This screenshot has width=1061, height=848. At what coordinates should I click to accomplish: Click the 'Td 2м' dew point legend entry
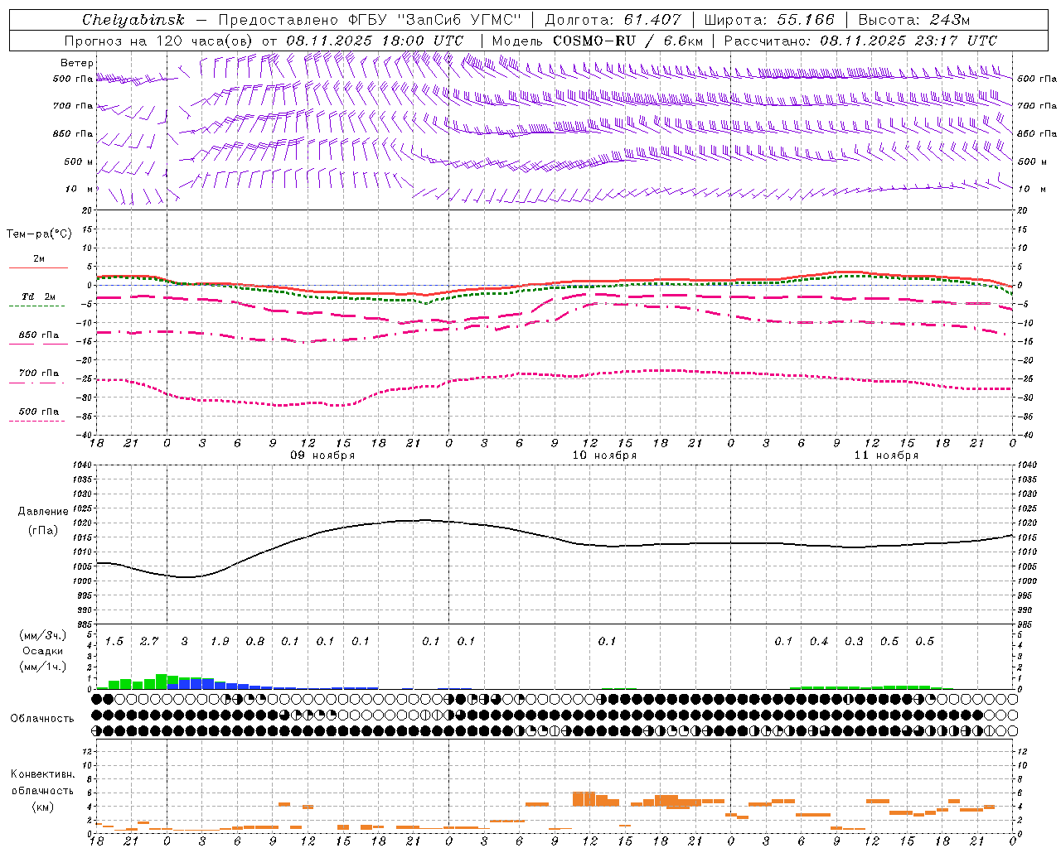pyautogui.click(x=39, y=296)
